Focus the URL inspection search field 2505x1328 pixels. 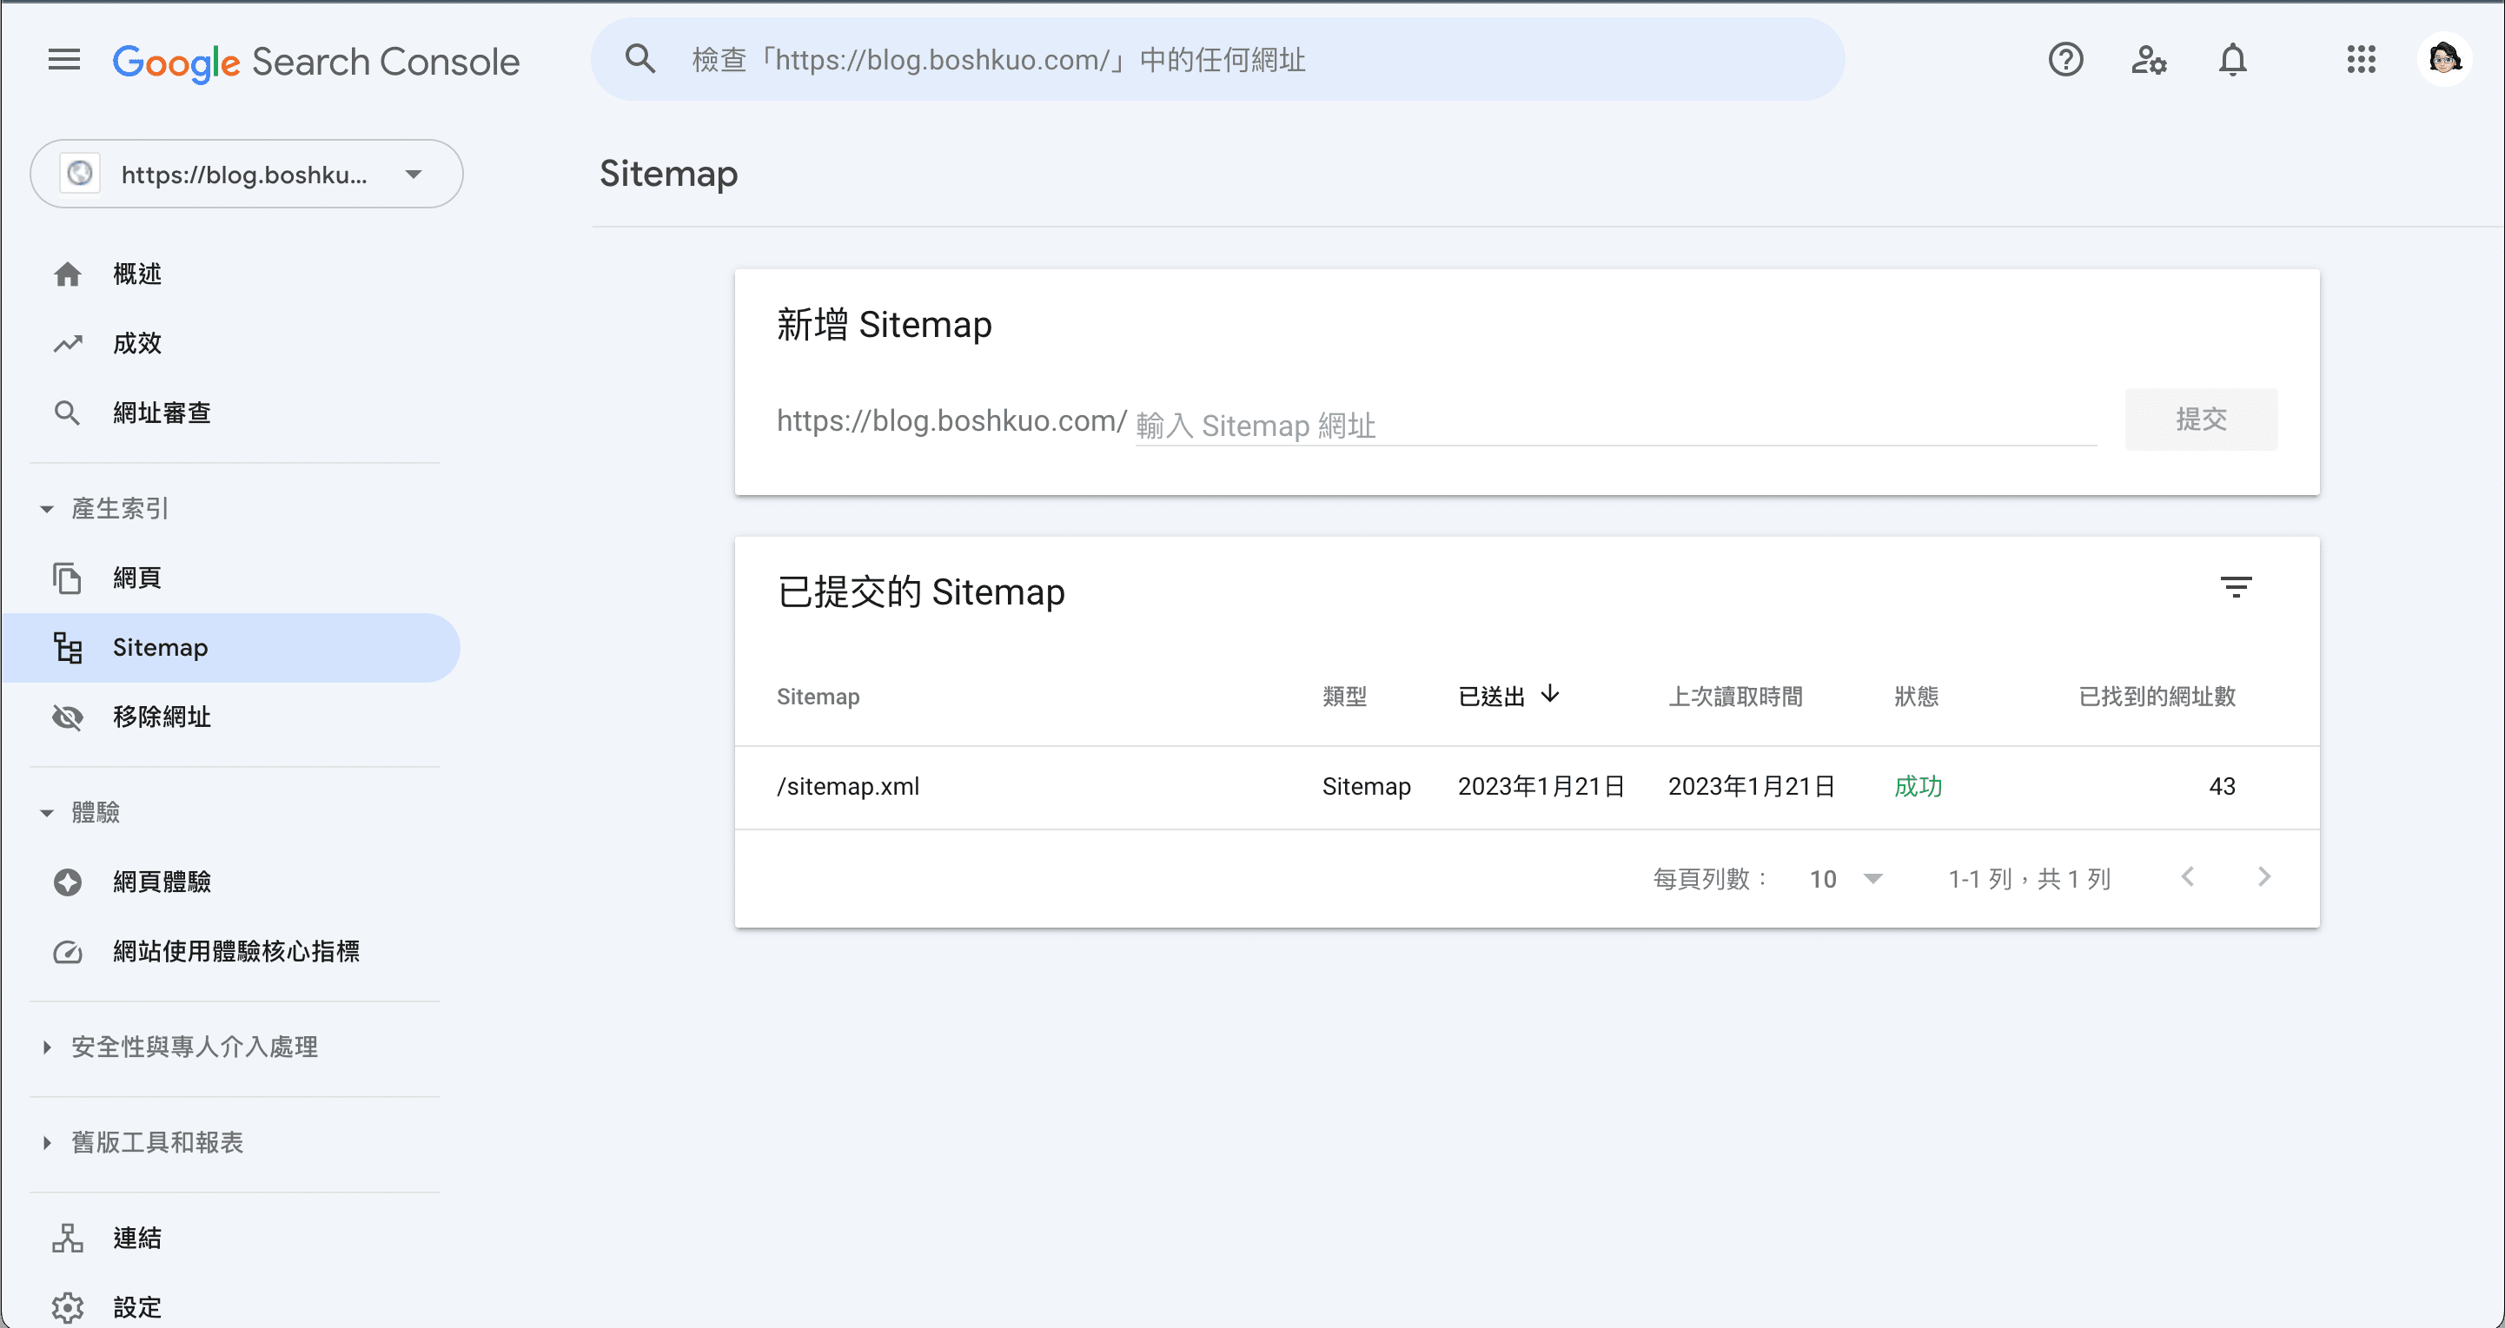[1217, 59]
